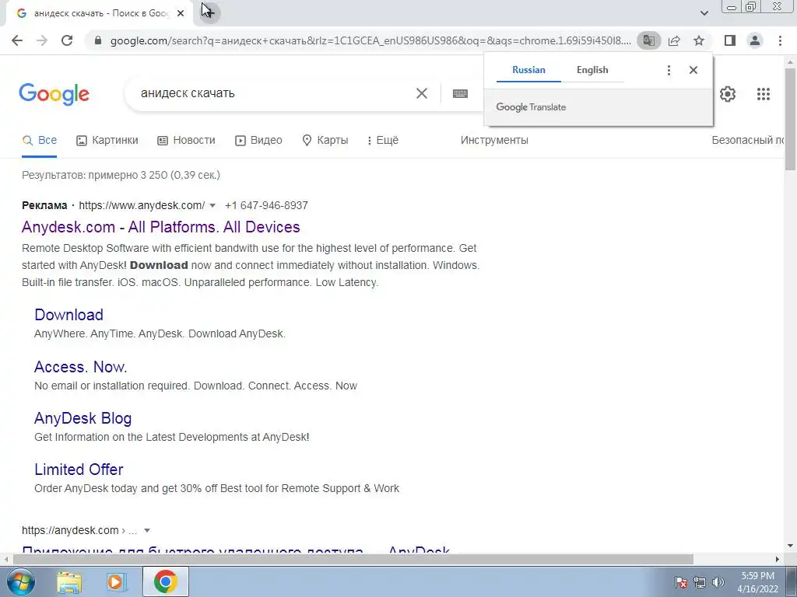797x597 pixels.
Task: Click the search query input field
Action: pyautogui.click(x=273, y=93)
